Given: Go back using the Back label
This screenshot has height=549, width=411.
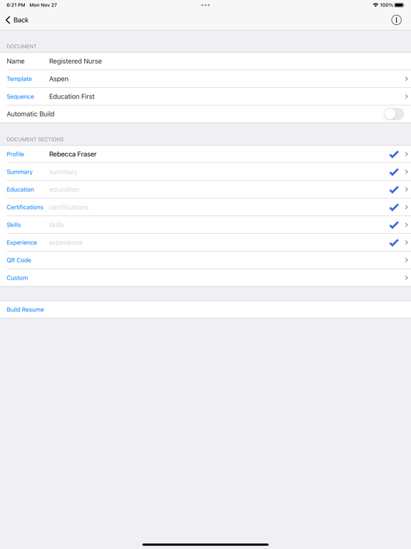Looking at the screenshot, I should (21, 20).
